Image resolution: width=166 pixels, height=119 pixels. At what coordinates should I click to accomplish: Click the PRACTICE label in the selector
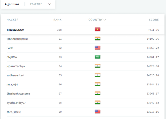[x=36, y=4]
